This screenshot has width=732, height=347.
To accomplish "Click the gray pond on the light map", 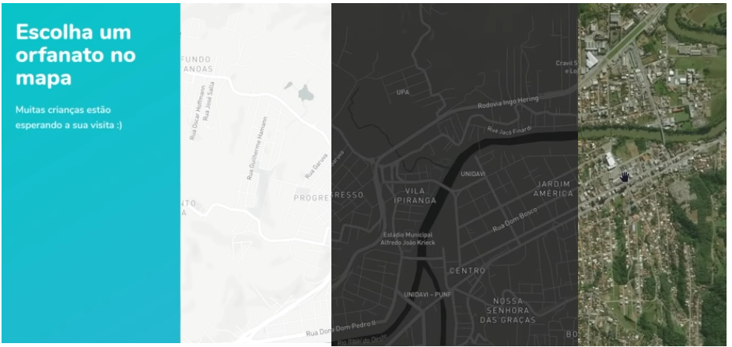I will [x=305, y=92].
